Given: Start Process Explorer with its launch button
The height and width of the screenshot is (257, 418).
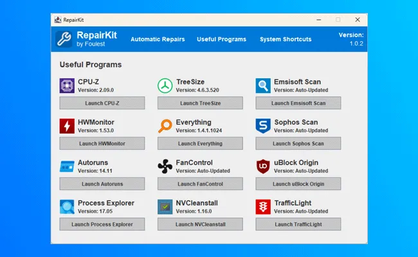Looking at the screenshot, I should pos(102,224).
